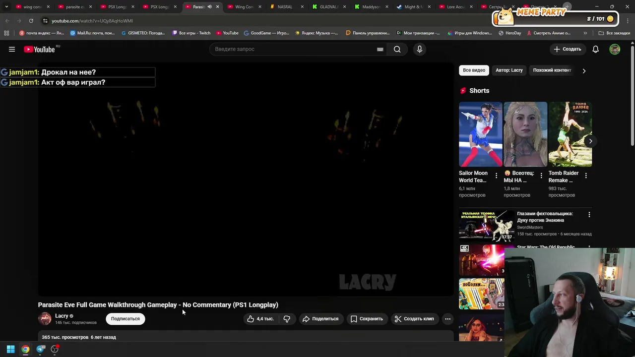The height and width of the screenshot is (357, 635).
Task: Reload the page in the browser
Action: (31, 21)
